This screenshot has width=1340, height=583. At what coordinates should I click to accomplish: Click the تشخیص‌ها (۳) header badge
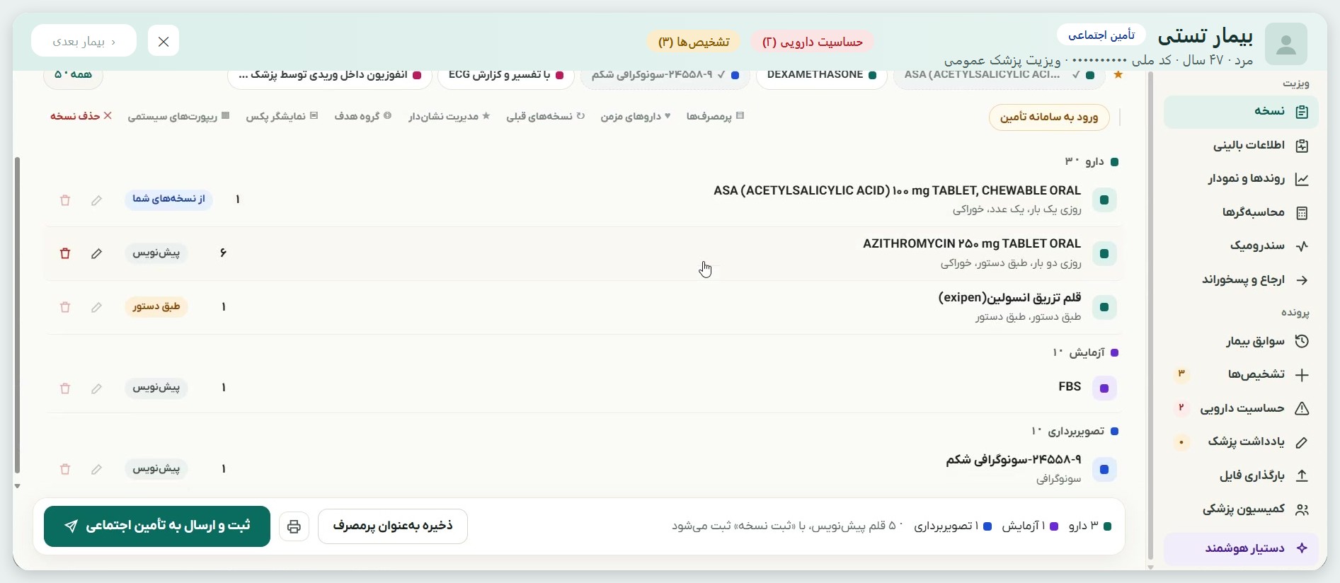[x=694, y=42]
